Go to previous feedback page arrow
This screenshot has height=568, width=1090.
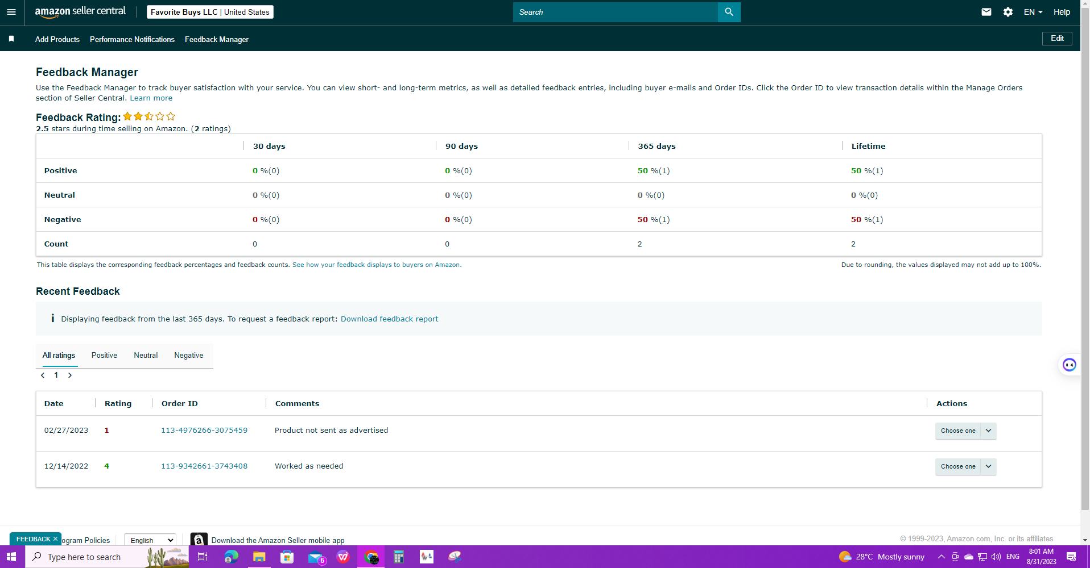[43, 375]
